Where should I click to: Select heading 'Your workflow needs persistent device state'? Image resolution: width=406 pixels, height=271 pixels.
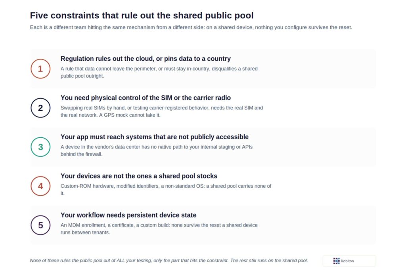pyautogui.click(x=128, y=215)
